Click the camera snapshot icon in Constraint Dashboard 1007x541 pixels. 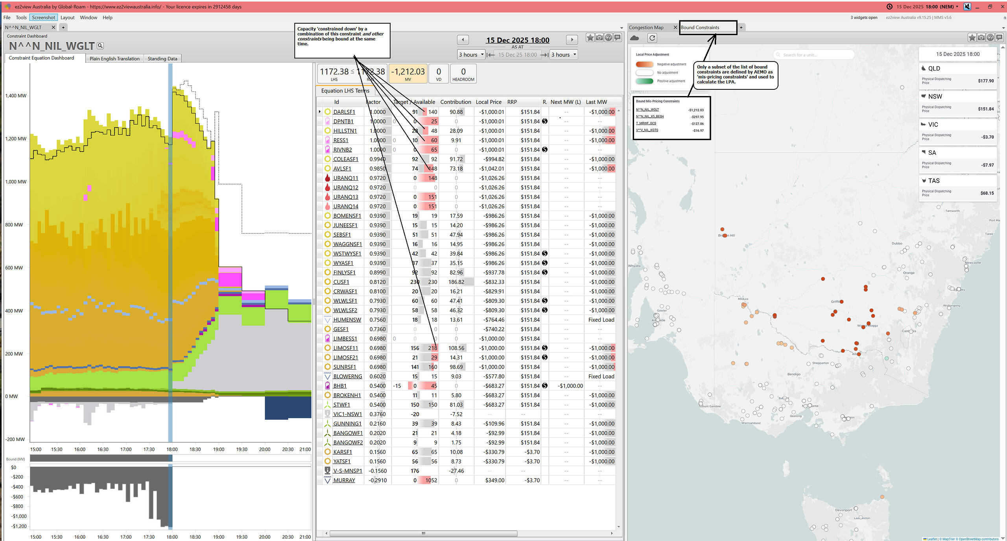(599, 38)
